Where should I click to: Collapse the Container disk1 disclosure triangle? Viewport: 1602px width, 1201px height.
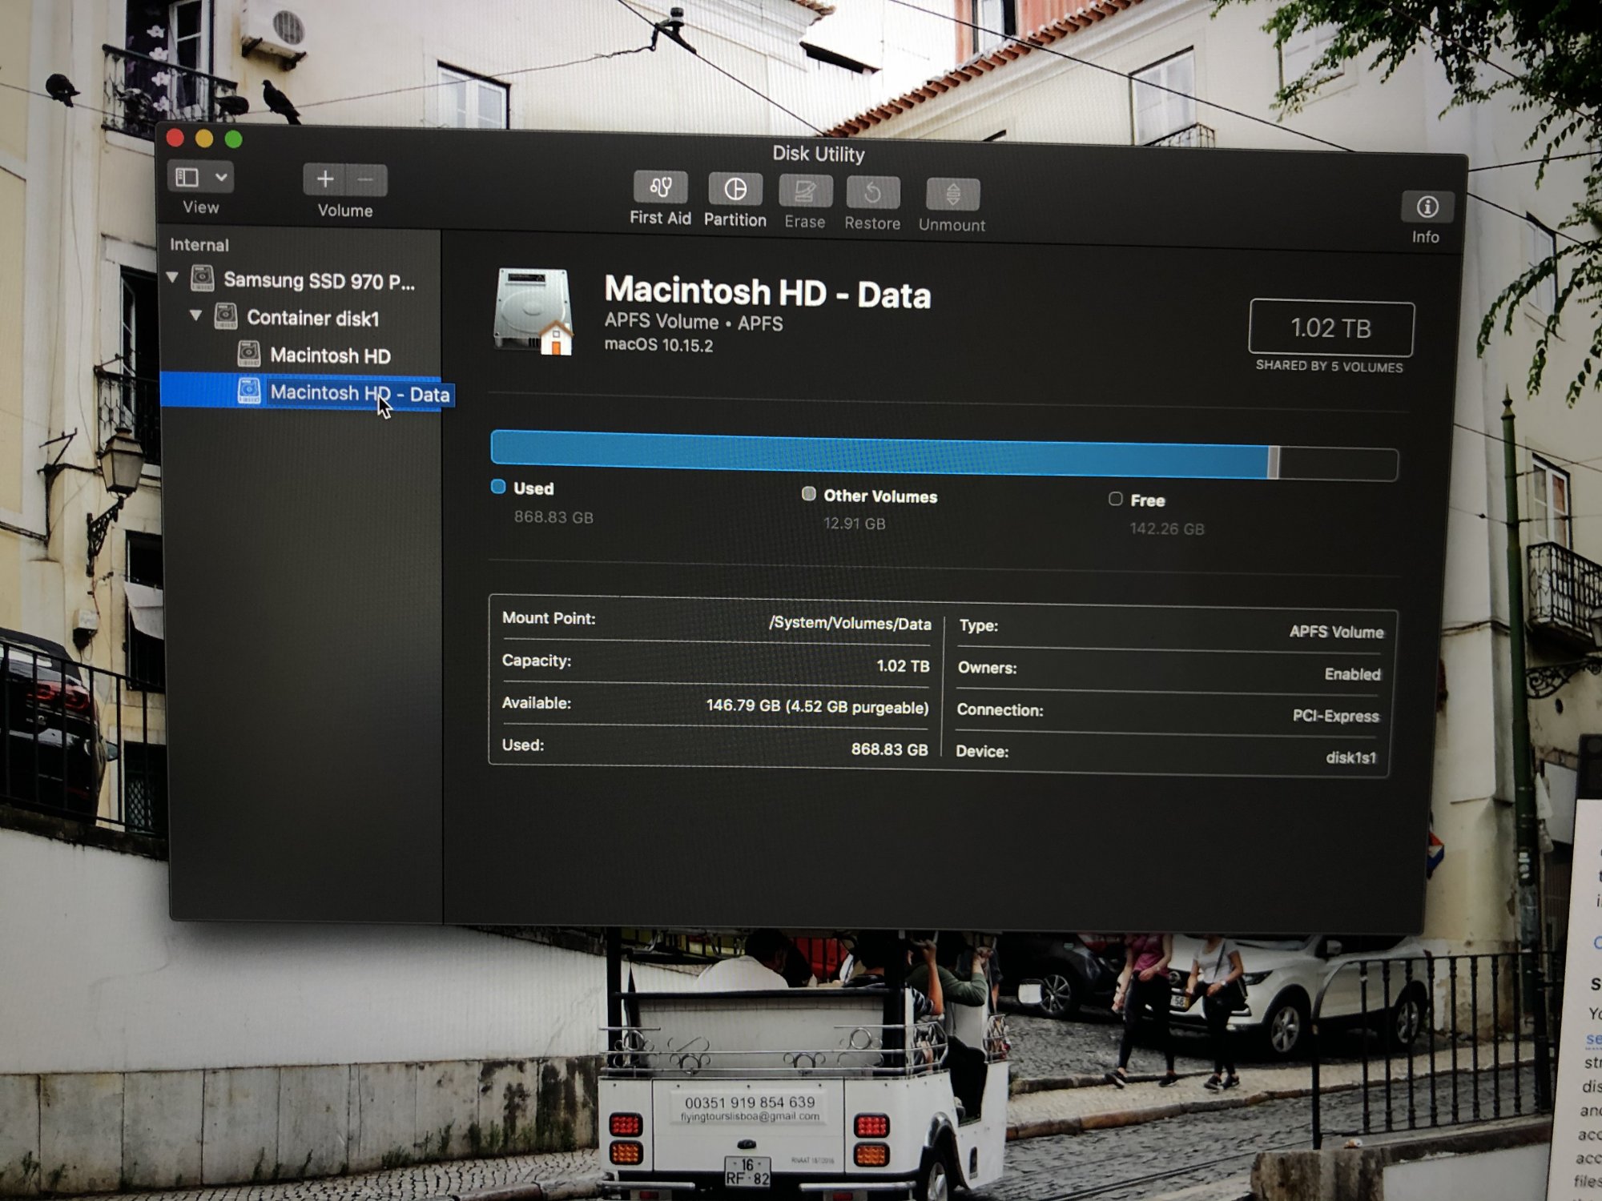click(x=195, y=315)
